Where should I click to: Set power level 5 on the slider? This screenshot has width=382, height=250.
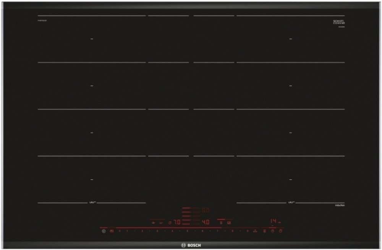pyautogui.click(x=187, y=231)
